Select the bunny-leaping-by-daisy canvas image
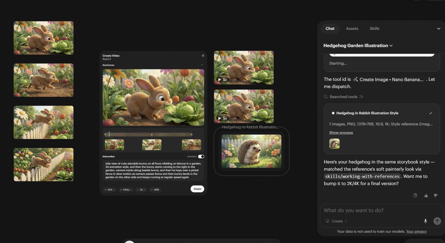The width and height of the screenshot is (445, 243). point(44,122)
